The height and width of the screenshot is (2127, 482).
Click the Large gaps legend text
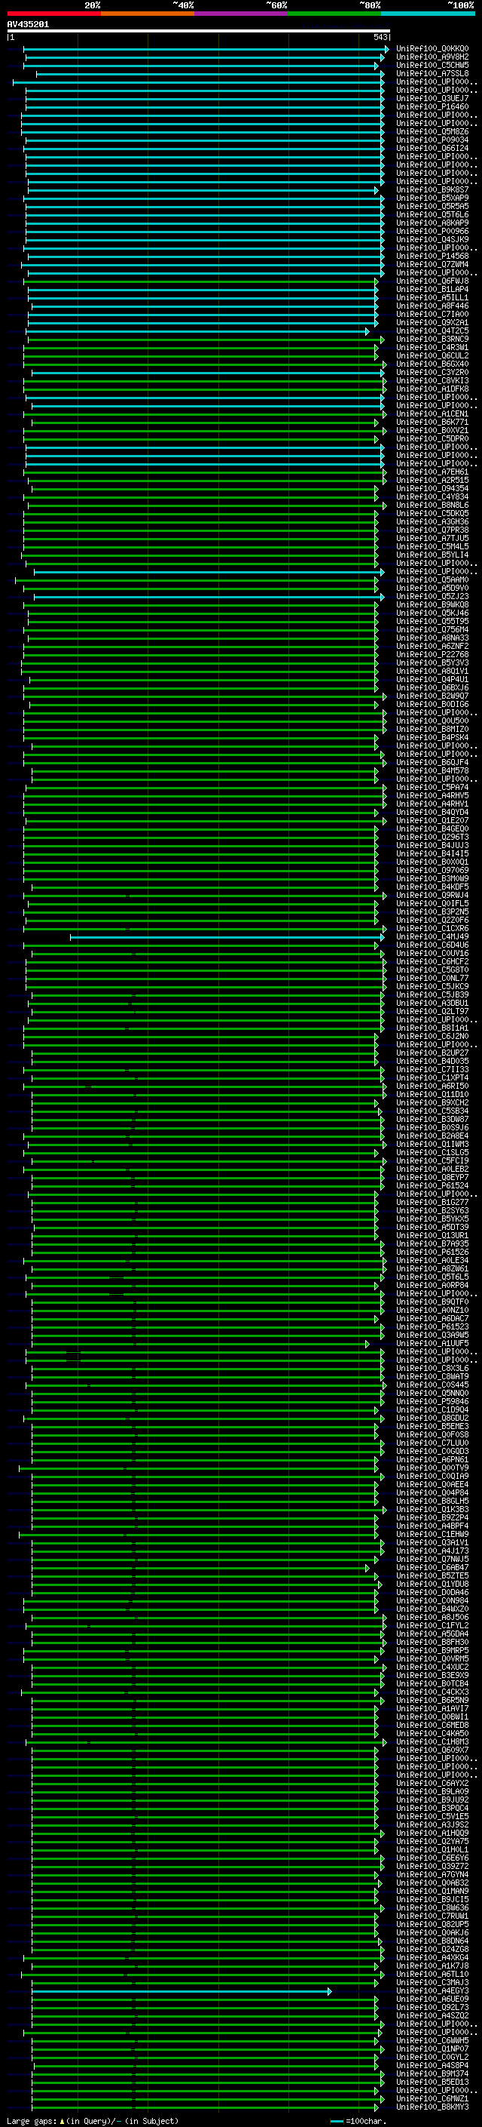click(x=93, y=2120)
